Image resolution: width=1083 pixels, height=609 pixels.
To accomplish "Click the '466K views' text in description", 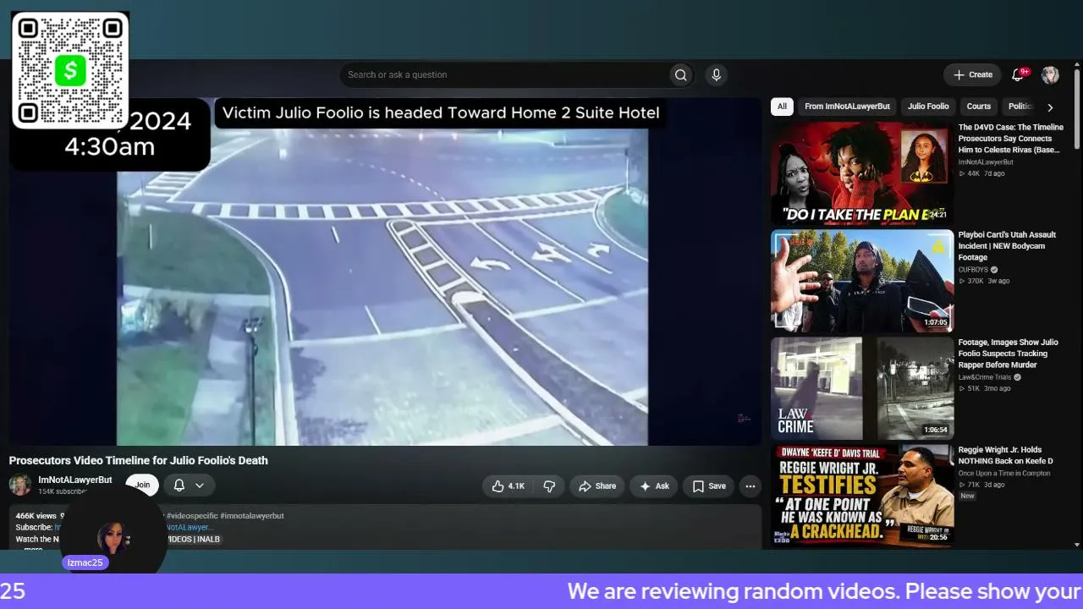I will coord(36,516).
